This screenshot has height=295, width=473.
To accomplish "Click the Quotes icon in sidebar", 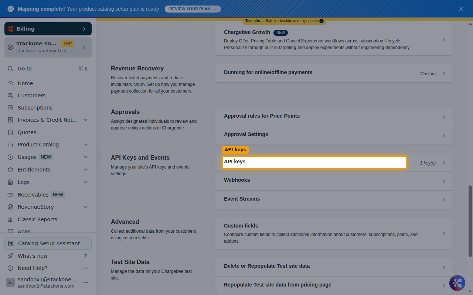I will pyautogui.click(x=10, y=132).
